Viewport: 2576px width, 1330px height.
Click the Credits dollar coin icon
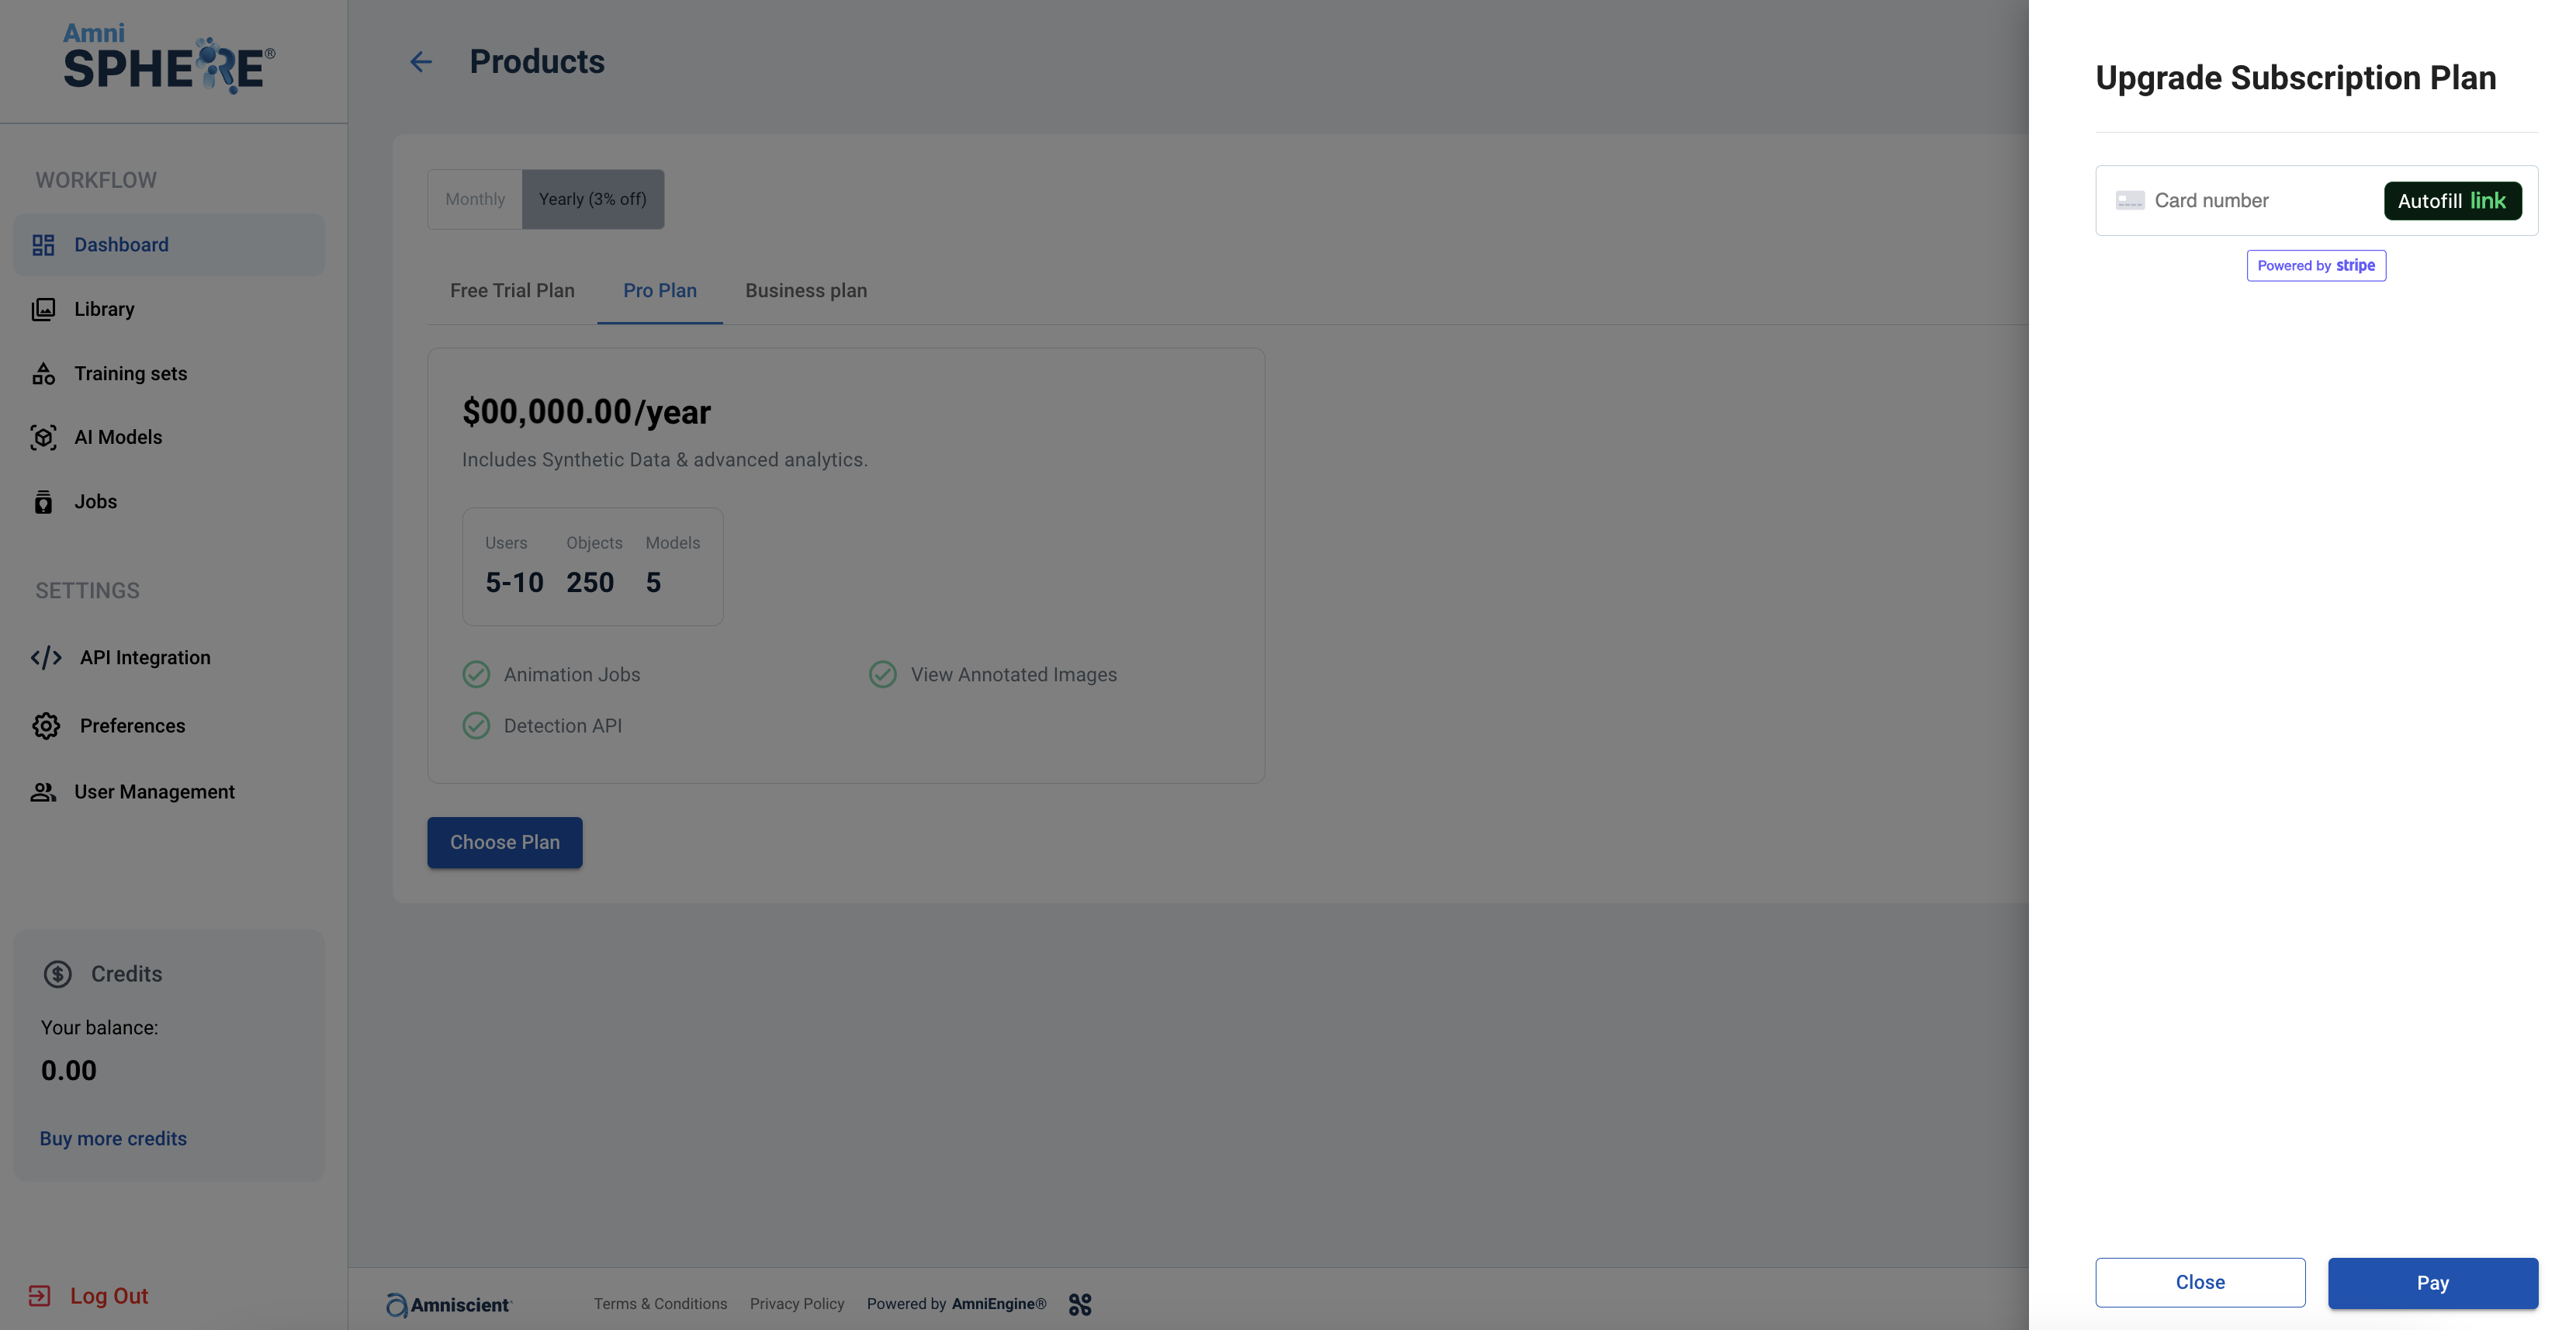[58, 974]
